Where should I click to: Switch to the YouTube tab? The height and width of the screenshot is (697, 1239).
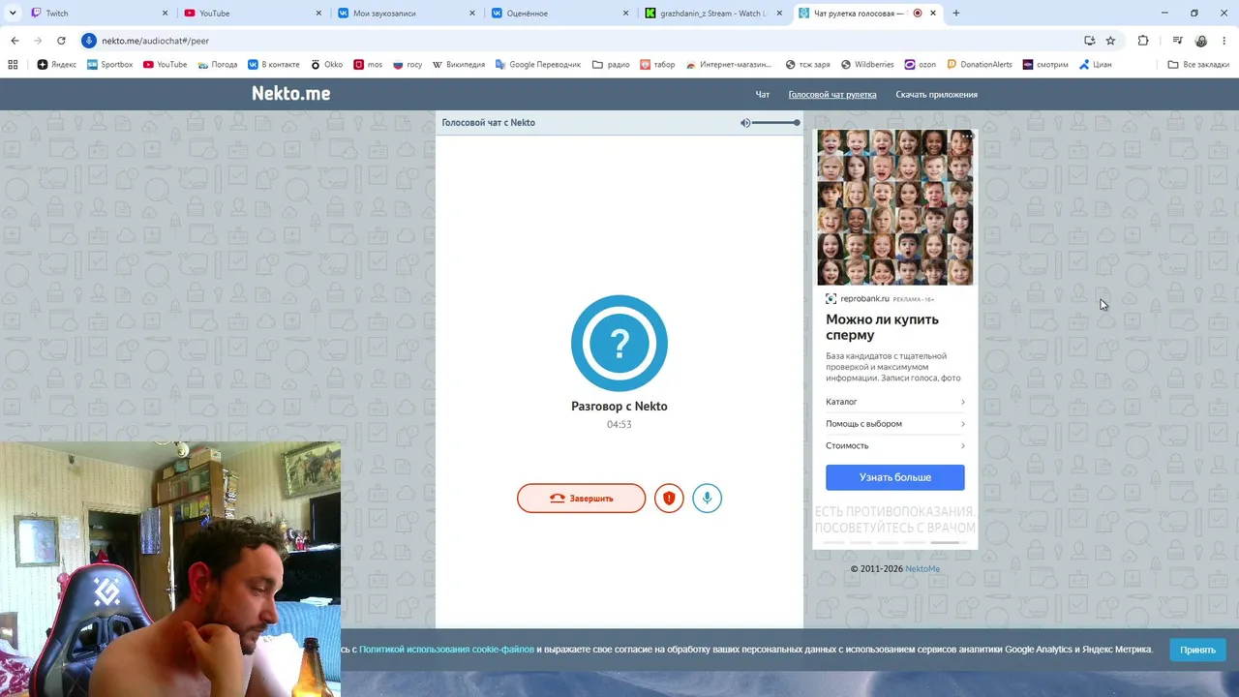tap(253, 14)
